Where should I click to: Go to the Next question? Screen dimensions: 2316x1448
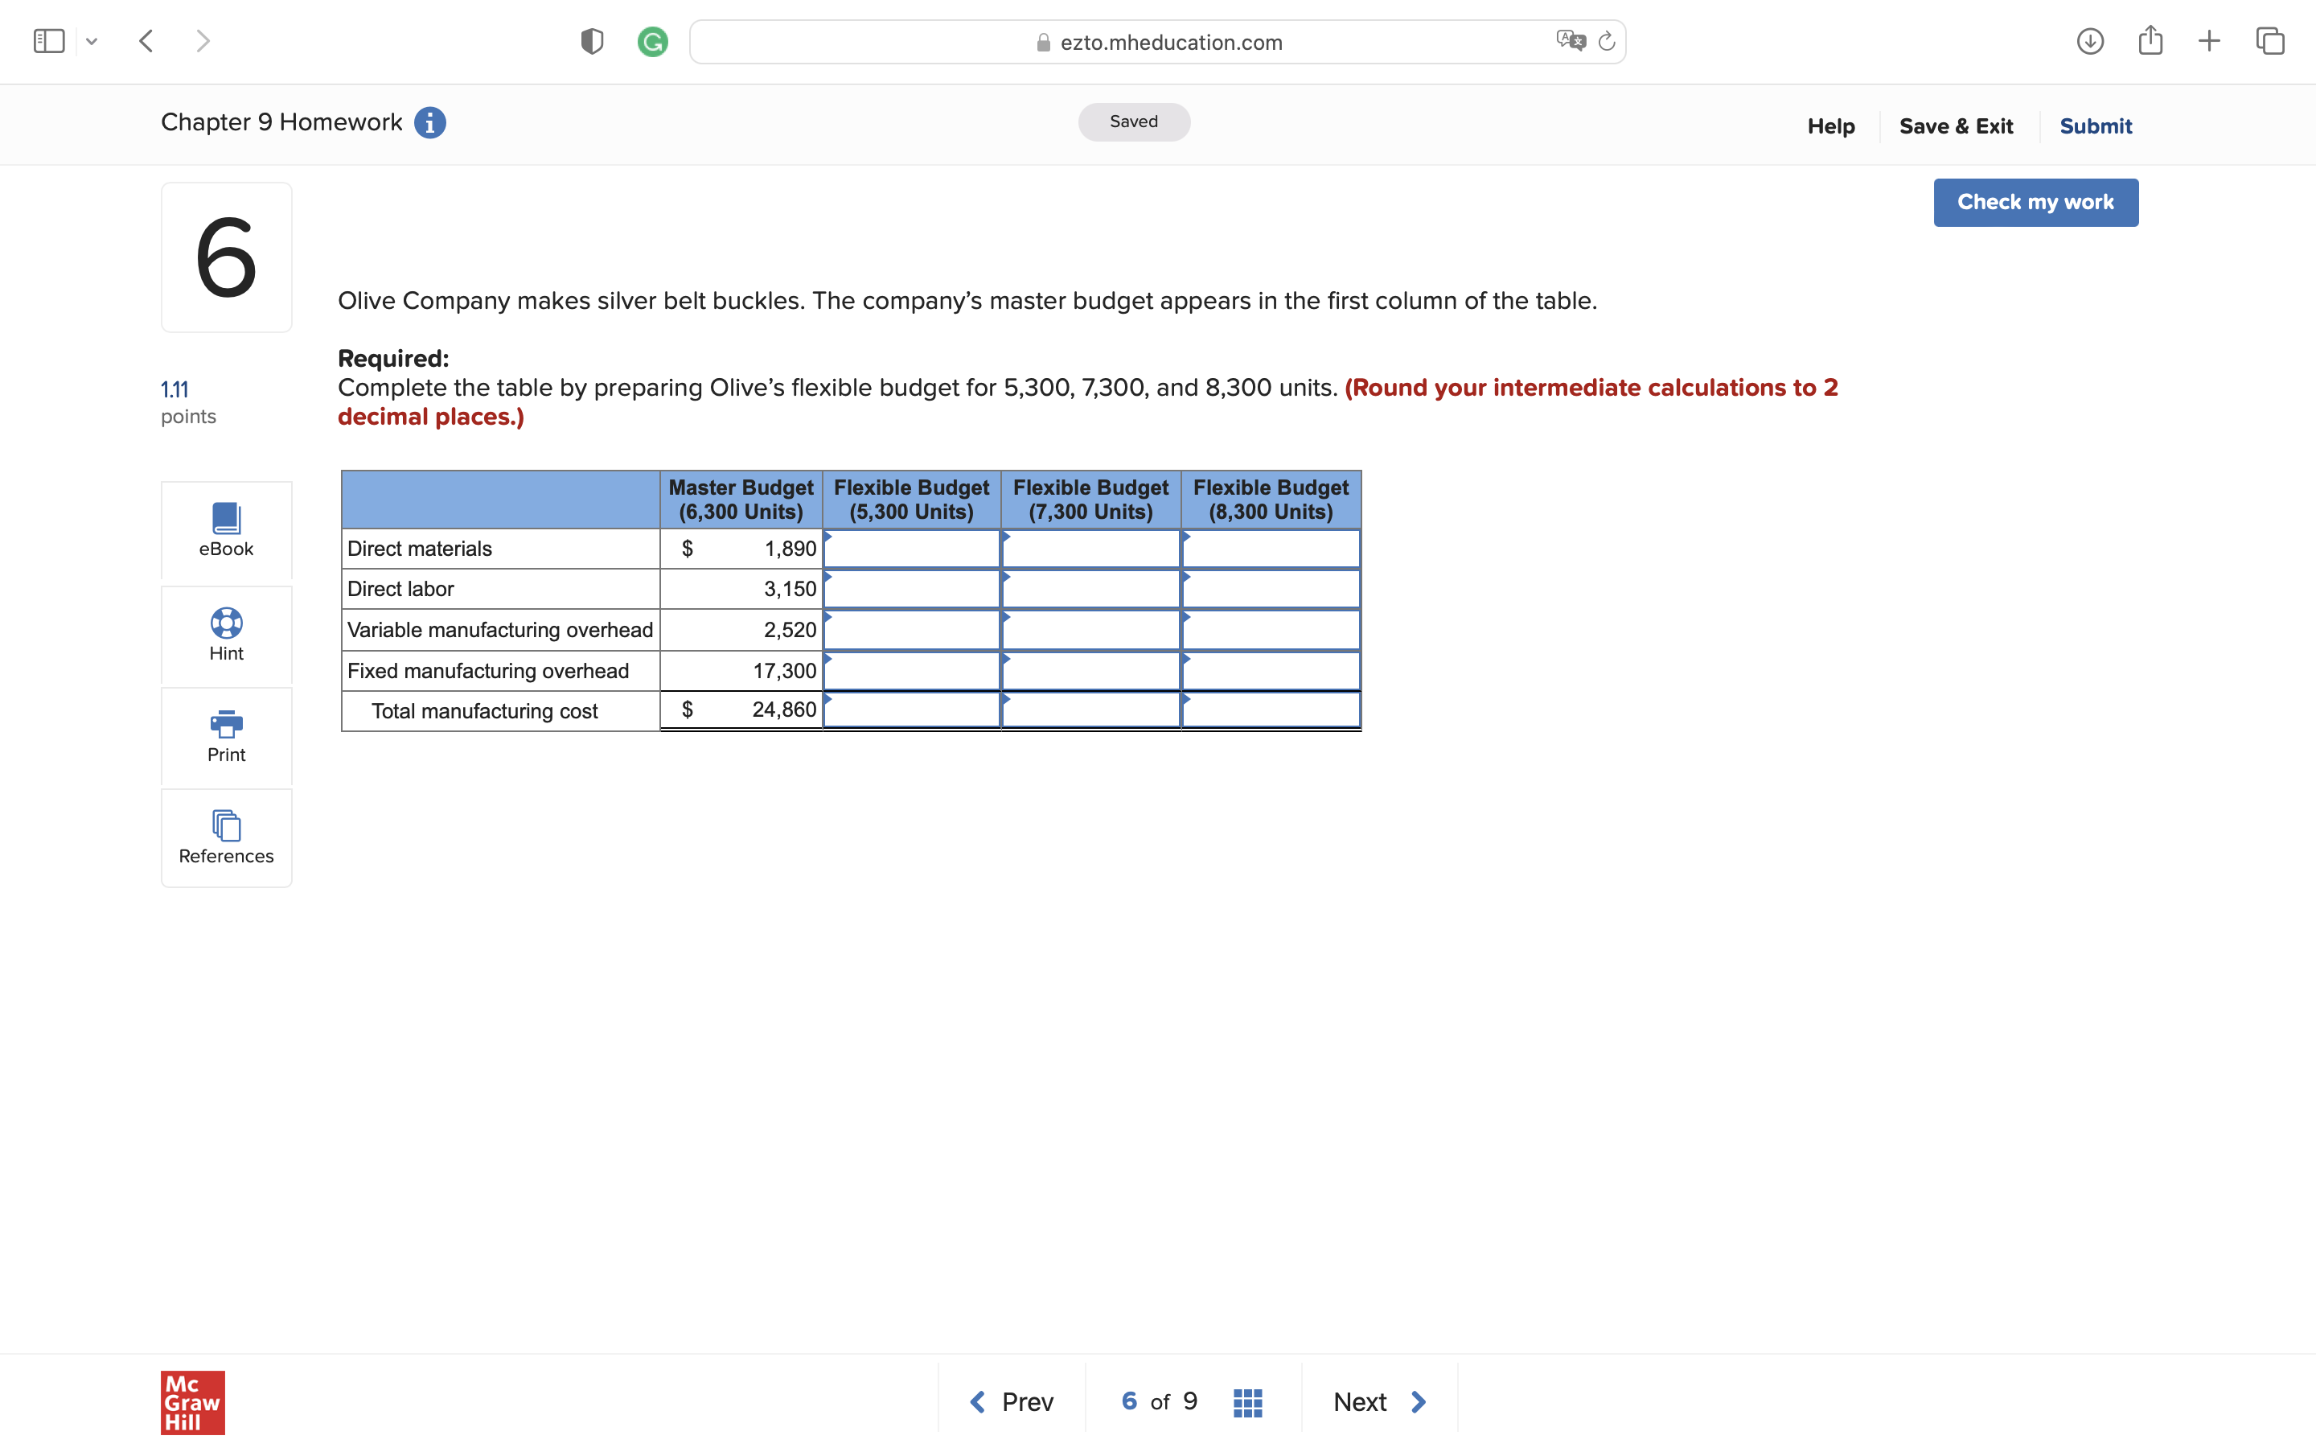point(1379,1402)
